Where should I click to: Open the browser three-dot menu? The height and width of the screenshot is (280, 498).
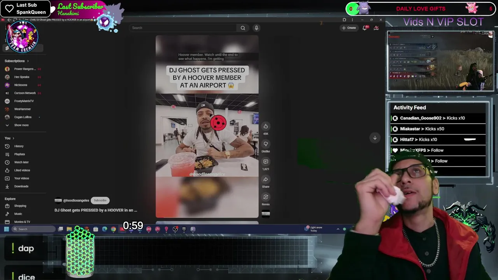352,19
